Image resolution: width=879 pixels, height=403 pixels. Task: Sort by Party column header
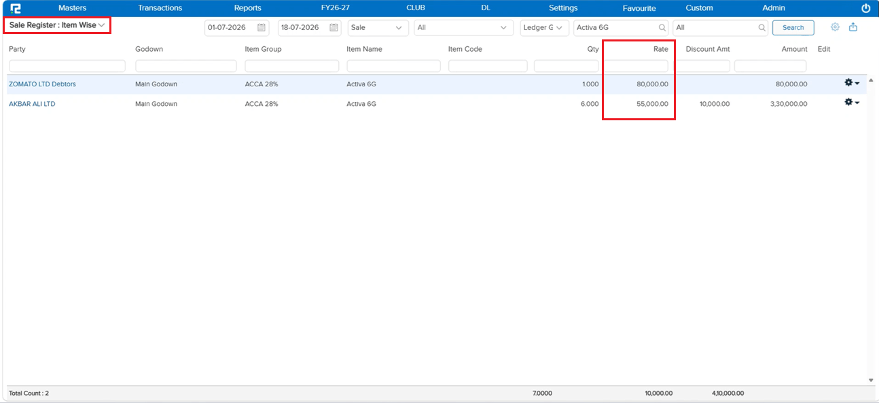pyautogui.click(x=17, y=49)
